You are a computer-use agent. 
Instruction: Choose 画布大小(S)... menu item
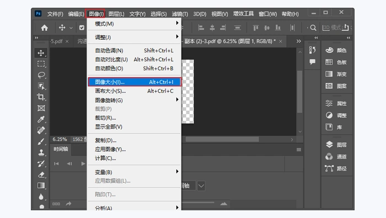tap(134, 91)
